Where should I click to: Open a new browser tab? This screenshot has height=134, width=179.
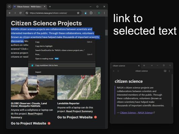(50, 7)
